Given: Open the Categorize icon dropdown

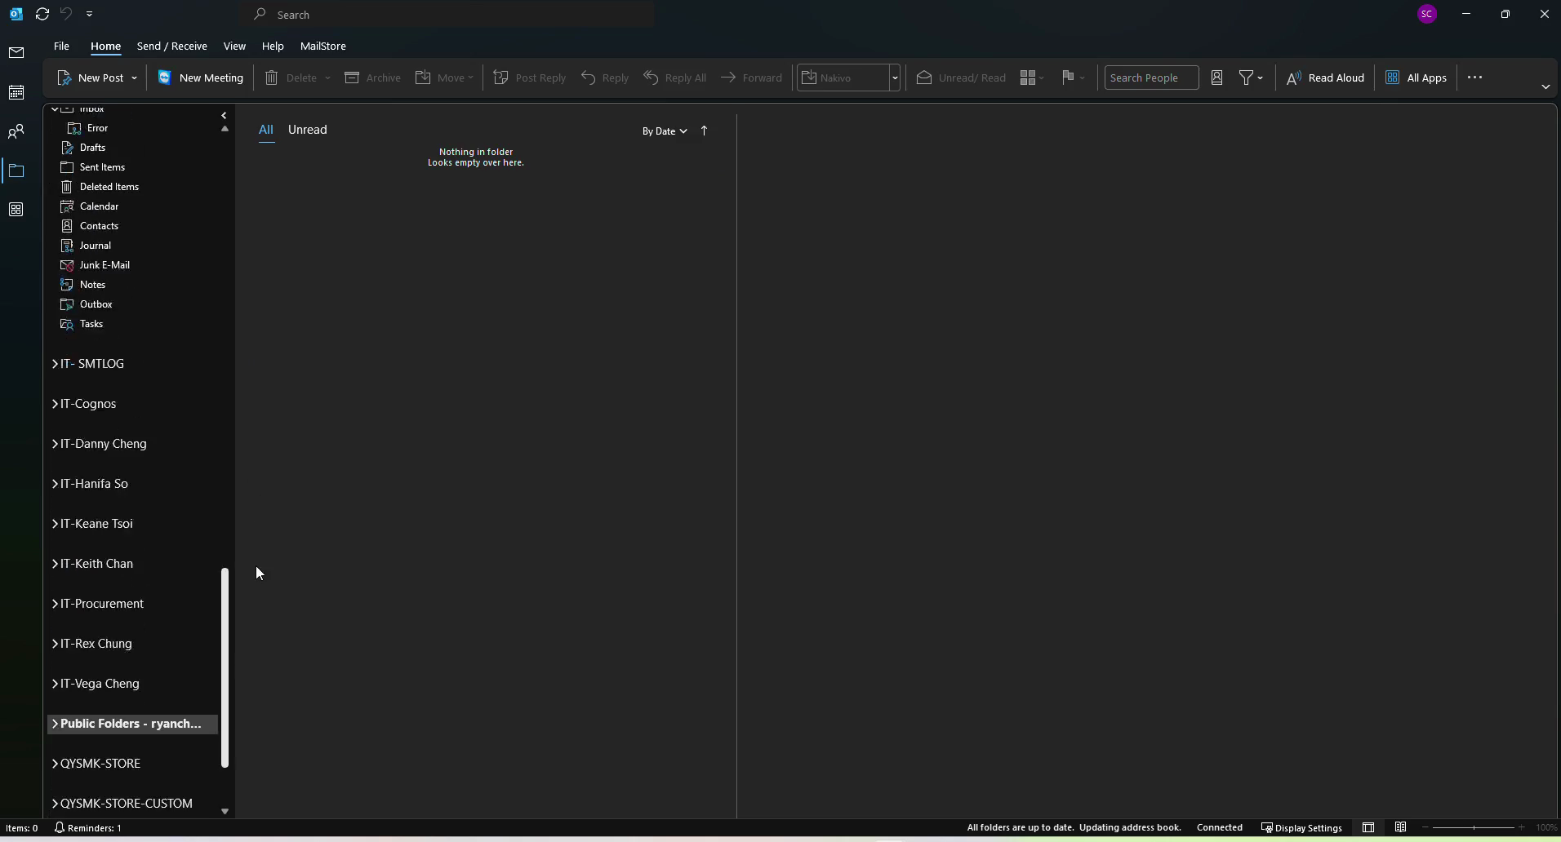Looking at the screenshot, I should (x=1032, y=78).
